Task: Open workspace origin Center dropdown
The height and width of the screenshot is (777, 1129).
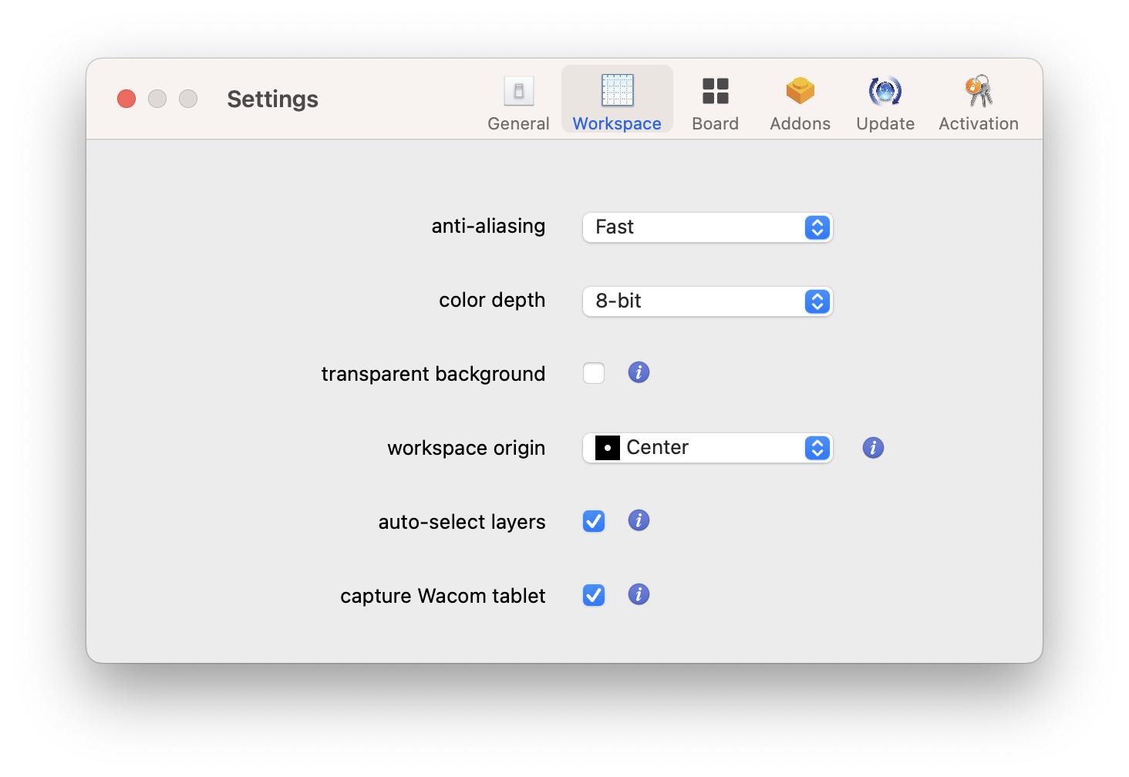Action: click(707, 448)
